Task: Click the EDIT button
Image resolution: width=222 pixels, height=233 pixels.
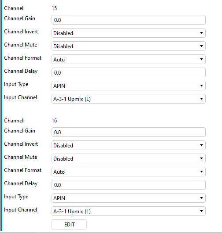Action: [69, 224]
